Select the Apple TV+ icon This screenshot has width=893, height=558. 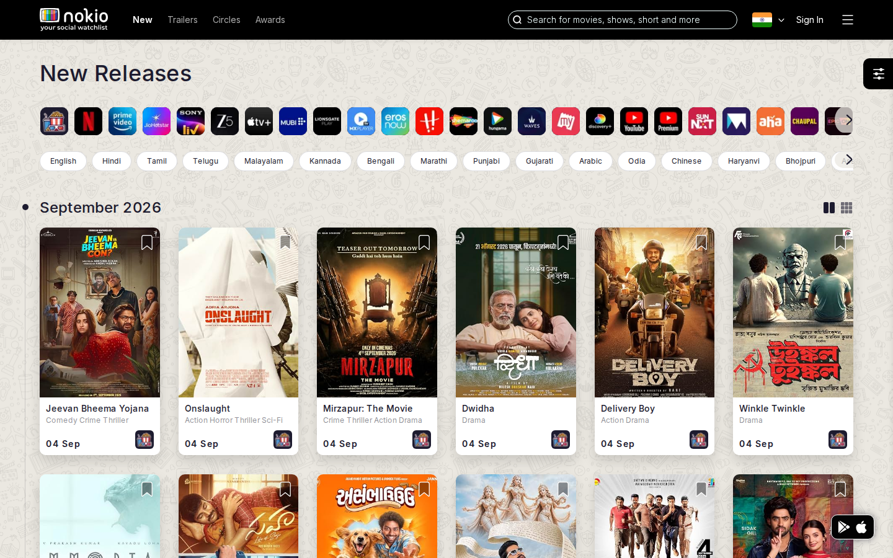259,122
